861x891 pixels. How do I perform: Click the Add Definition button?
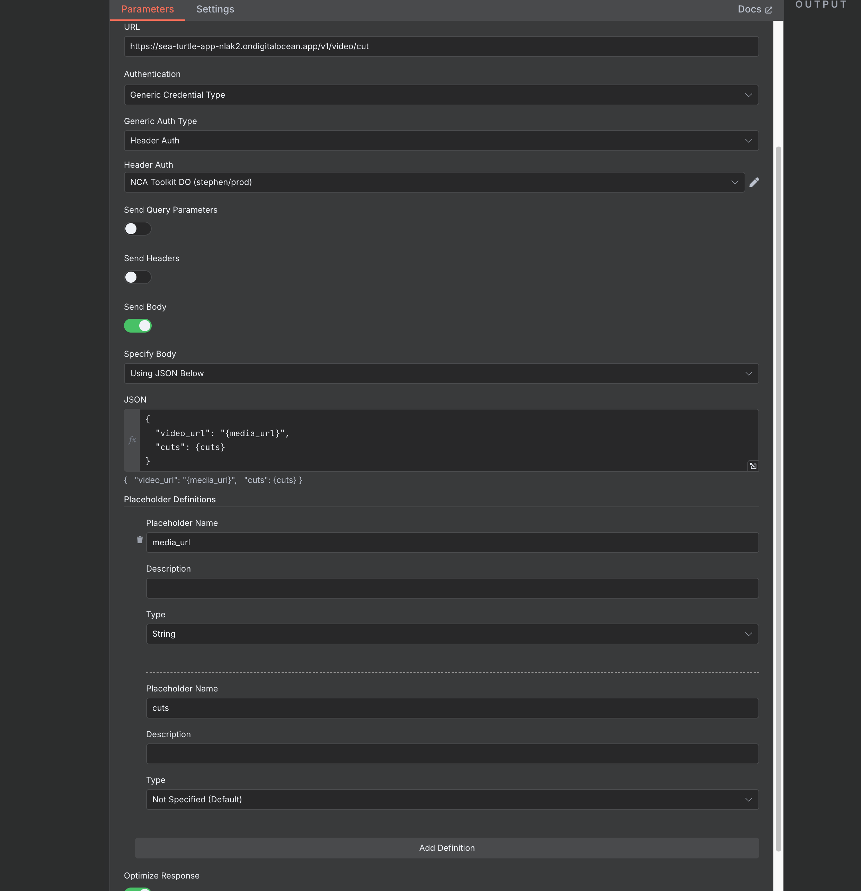point(447,848)
